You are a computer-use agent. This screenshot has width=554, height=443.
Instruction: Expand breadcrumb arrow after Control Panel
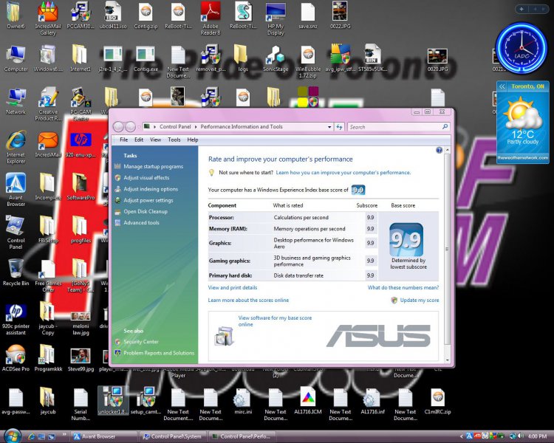pos(196,127)
